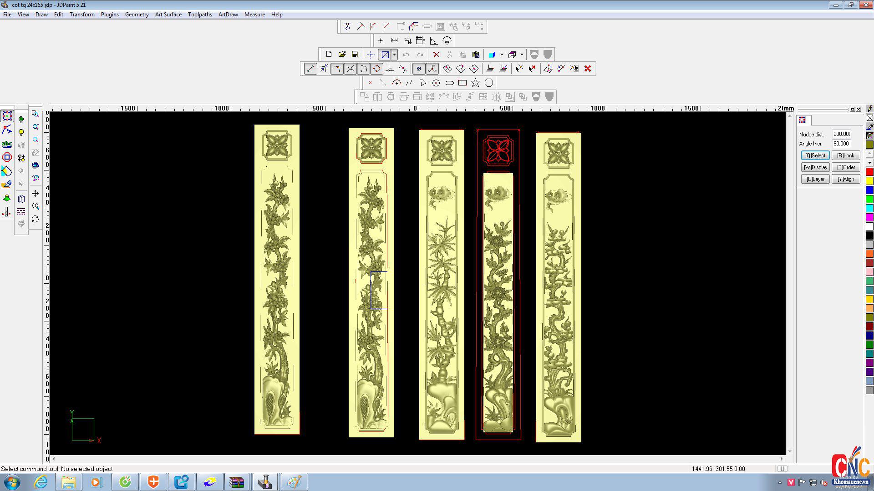Select the rectangle drawing tool
The height and width of the screenshot is (491, 874).
462,83
